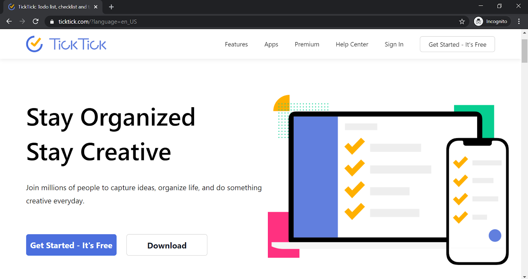
Task: Click the TickTick logo in header
Action: tap(66, 44)
